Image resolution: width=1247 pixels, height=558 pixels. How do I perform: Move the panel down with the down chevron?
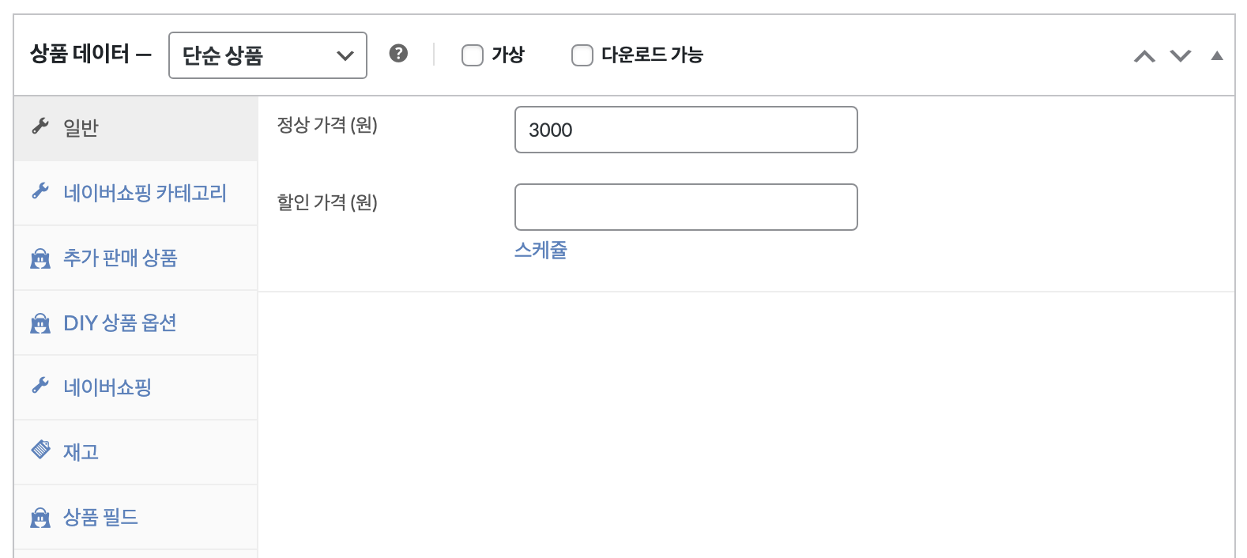pyautogui.click(x=1181, y=56)
